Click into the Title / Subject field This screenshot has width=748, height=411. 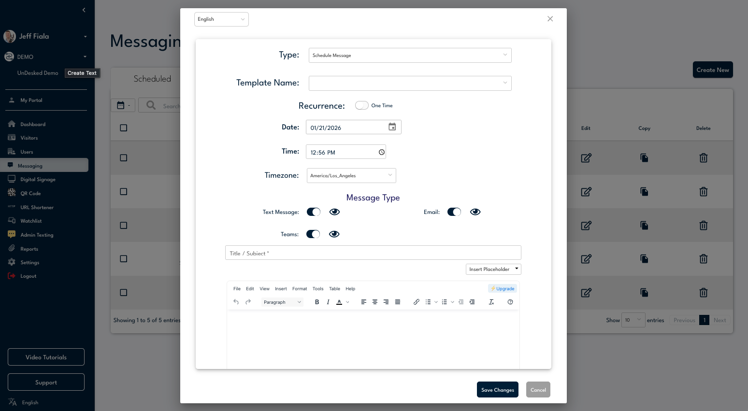(x=373, y=253)
